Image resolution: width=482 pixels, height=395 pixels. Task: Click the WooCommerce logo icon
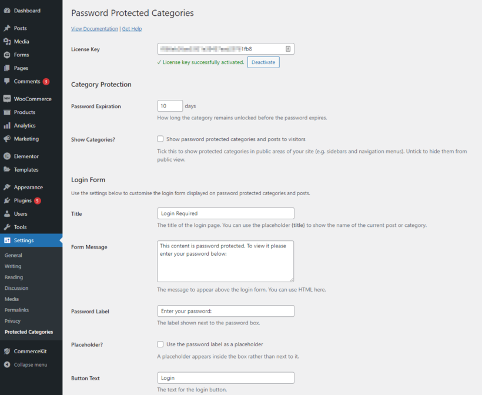7,99
